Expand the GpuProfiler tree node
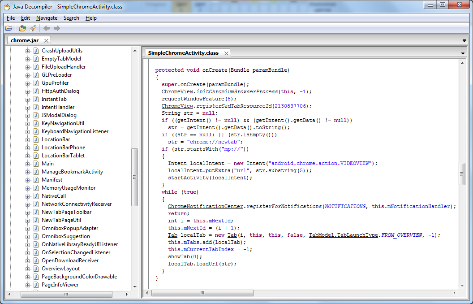This screenshot has width=473, height=304. pos(27,83)
